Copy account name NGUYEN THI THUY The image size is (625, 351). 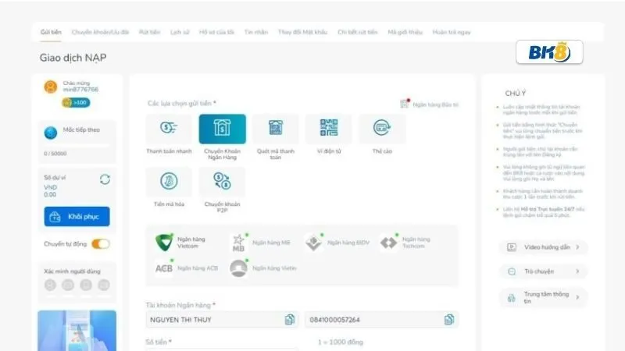coord(290,319)
